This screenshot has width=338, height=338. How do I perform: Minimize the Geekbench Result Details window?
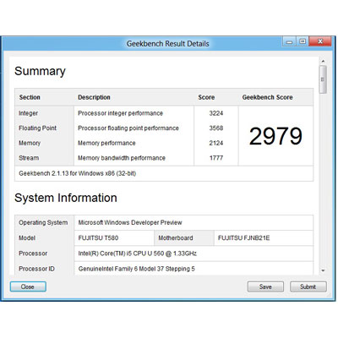289,41
